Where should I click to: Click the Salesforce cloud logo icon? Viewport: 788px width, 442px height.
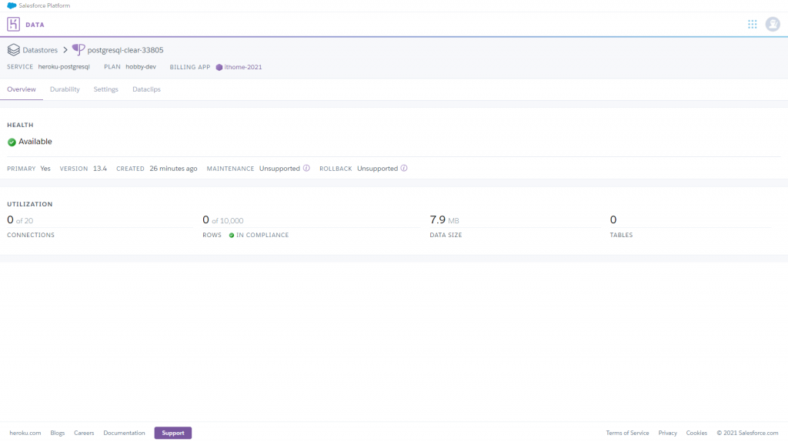(12, 5)
